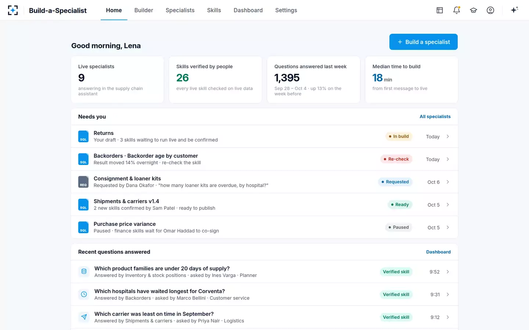Image resolution: width=529 pixels, height=330 pixels.
Task: Click the In build status badge
Action: pos(399,136)
